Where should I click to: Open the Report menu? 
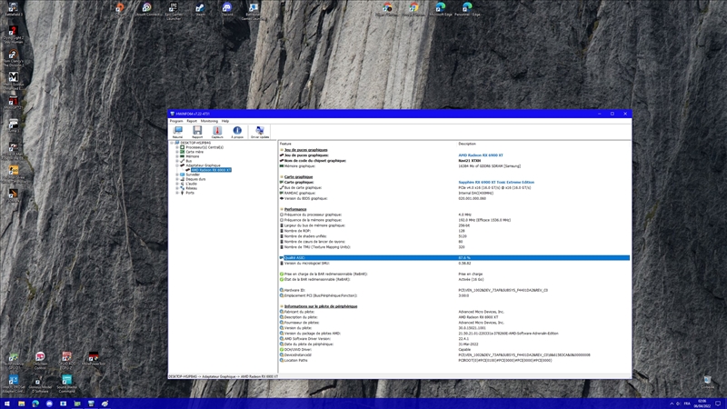(x=192, y=121)
